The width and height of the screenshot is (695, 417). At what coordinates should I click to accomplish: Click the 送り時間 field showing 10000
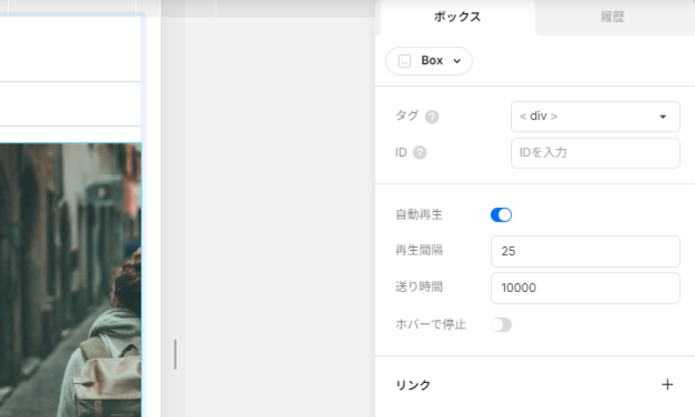point(584,288)
